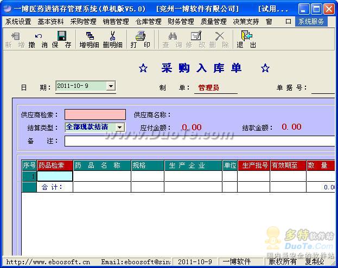Expand the 日期 date dropdown arrow
This screenshot has width=338, height=268.
pos(111,86)
